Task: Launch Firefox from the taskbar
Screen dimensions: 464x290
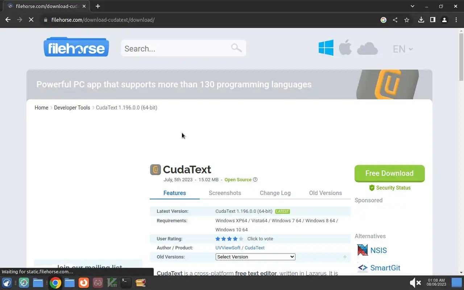Action: click(x=84, y=282)
